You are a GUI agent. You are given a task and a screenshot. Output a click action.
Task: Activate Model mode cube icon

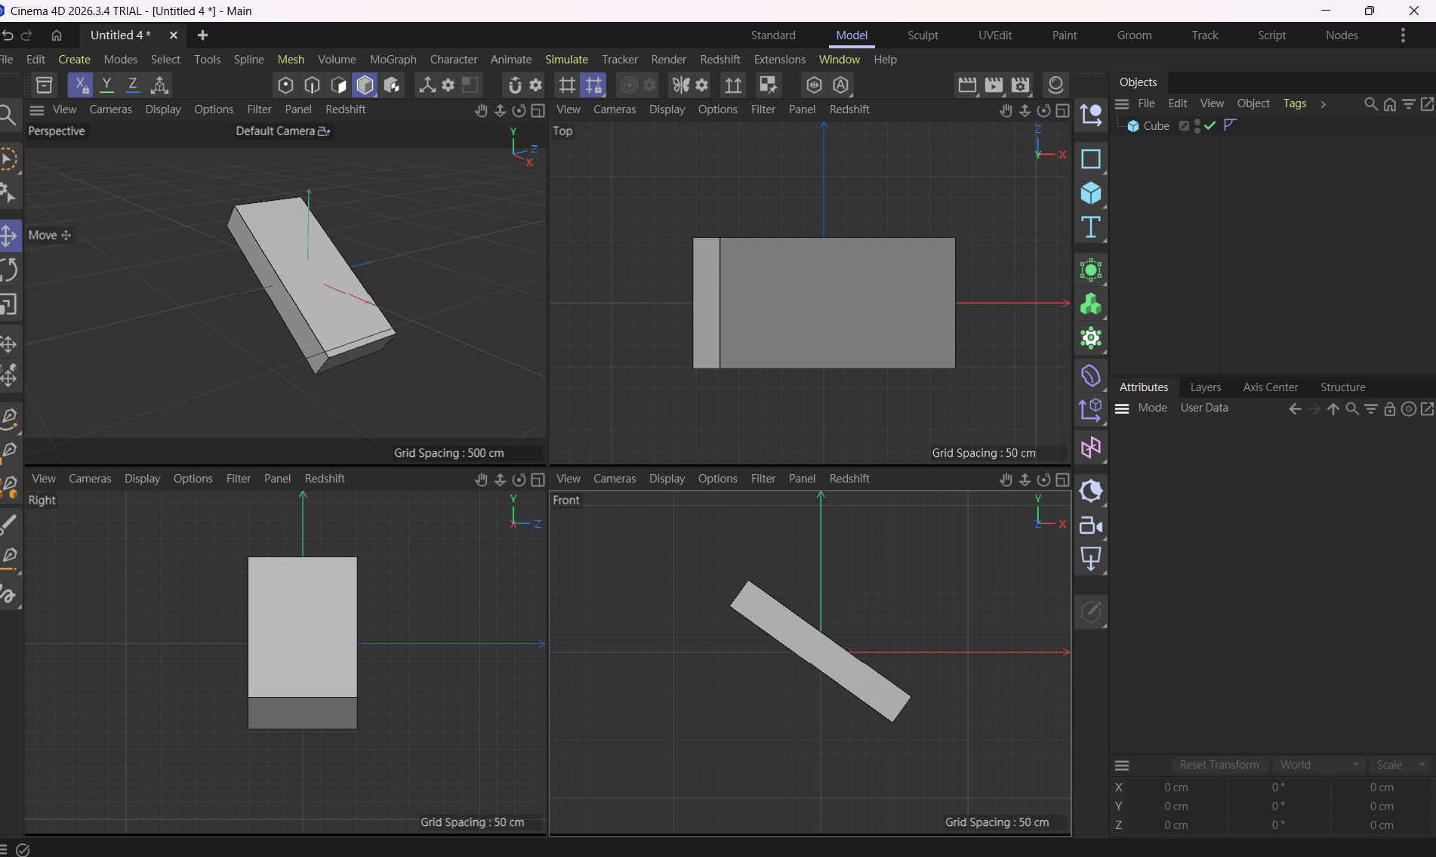click(365, 85)
